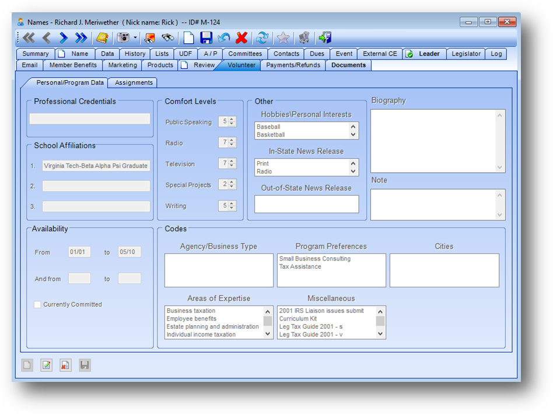Click the document icon on Review tab
The image size is (553, 414).
pos(184,65)
